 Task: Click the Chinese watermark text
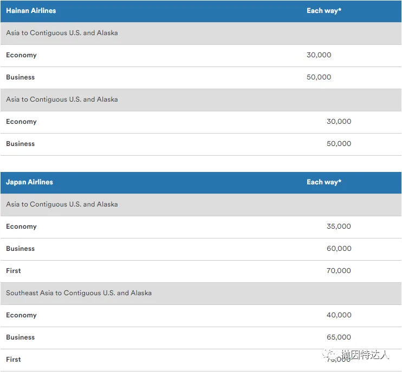pos(367,355)
